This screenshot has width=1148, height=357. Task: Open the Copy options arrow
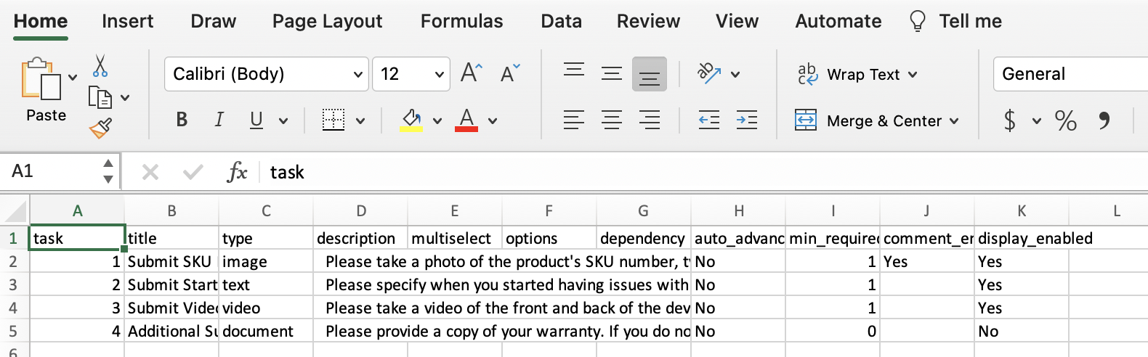tap(125, 97)
